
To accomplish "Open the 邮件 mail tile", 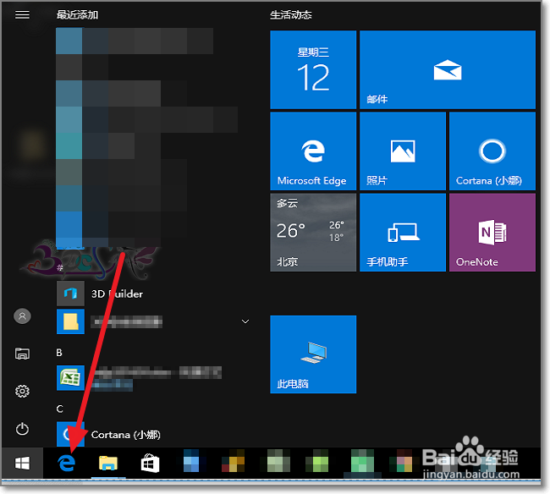I will pos(448,69).
